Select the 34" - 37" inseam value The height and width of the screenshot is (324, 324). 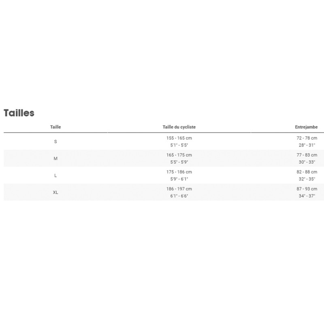[307, 196]
